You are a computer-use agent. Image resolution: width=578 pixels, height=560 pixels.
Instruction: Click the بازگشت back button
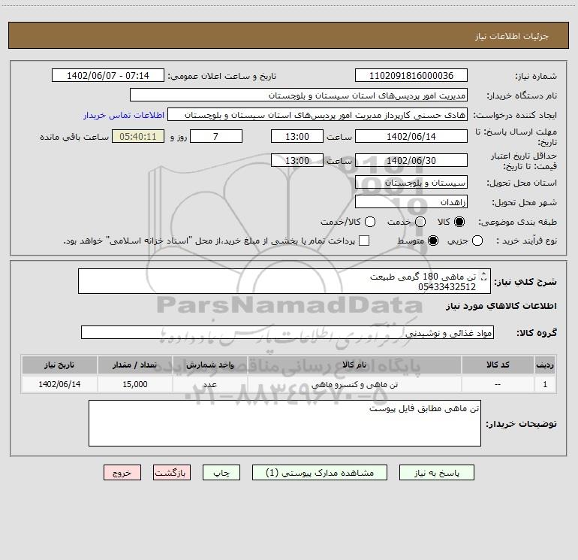[x=172, y=473]
